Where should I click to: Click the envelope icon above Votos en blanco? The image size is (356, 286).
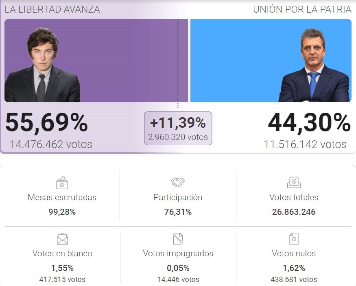tap(62, 238)
